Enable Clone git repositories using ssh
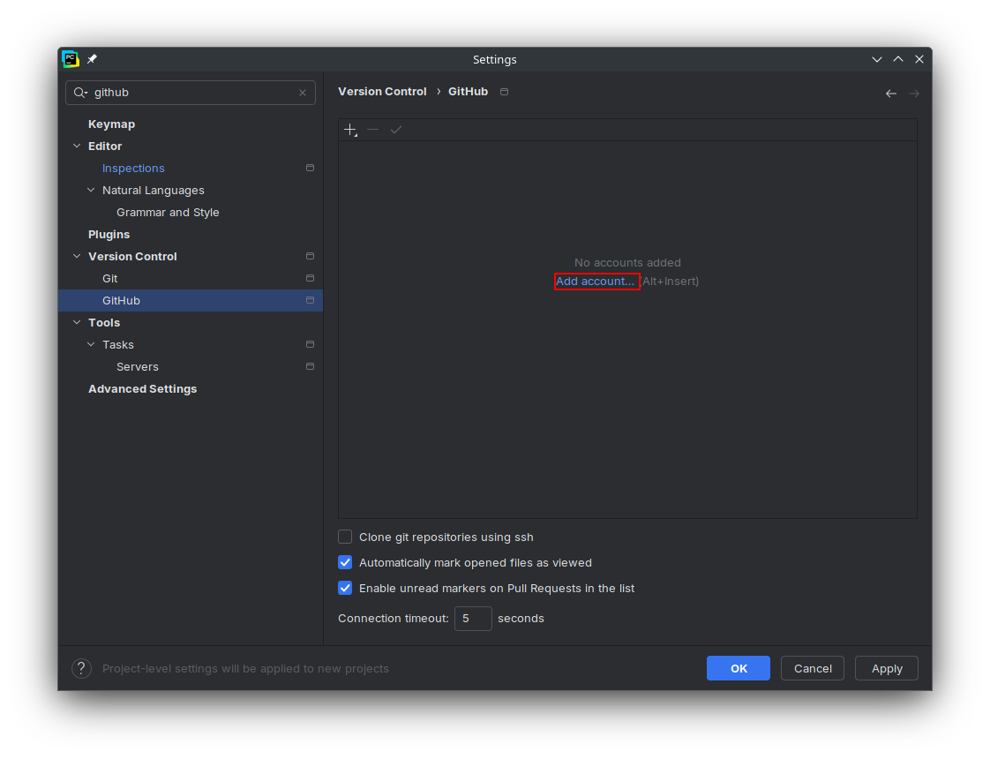This screenshot has width=990, height=759. pyautogui.click(x=345, y=537)
